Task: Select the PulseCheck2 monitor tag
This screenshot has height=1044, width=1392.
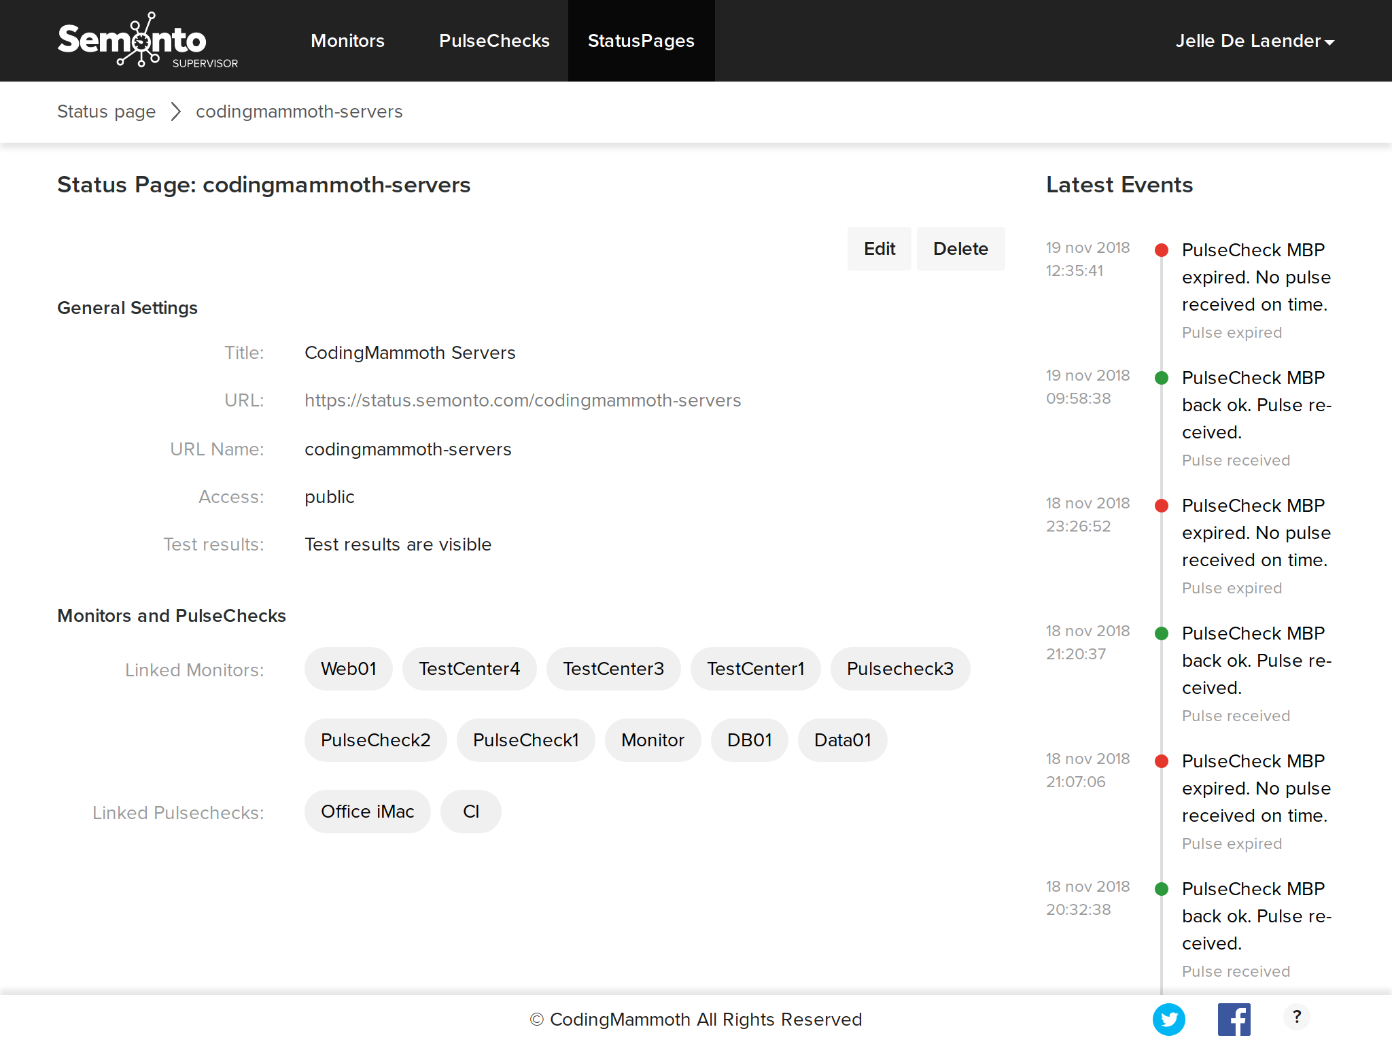Action: click(x=376, y=740)
